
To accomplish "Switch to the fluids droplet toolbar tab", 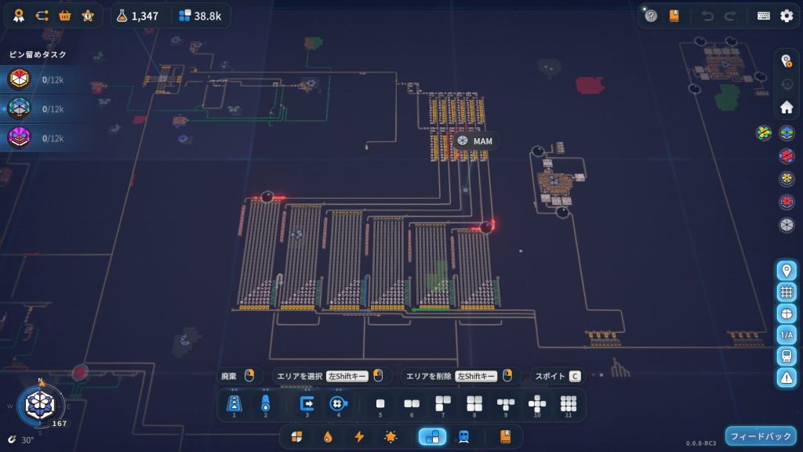I will (328, 436).
